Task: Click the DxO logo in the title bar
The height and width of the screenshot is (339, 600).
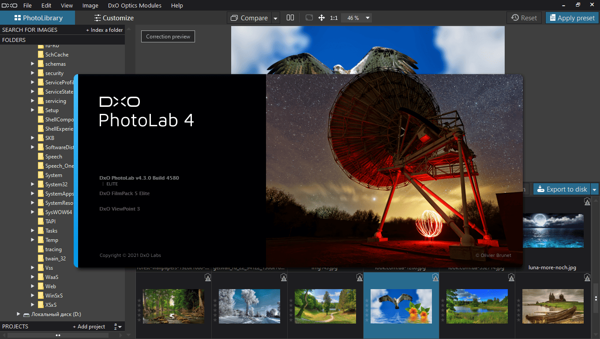Action: pyautogui.click(x=9, y=5)
